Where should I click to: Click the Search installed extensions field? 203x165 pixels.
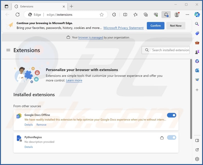tap(165, 50)
